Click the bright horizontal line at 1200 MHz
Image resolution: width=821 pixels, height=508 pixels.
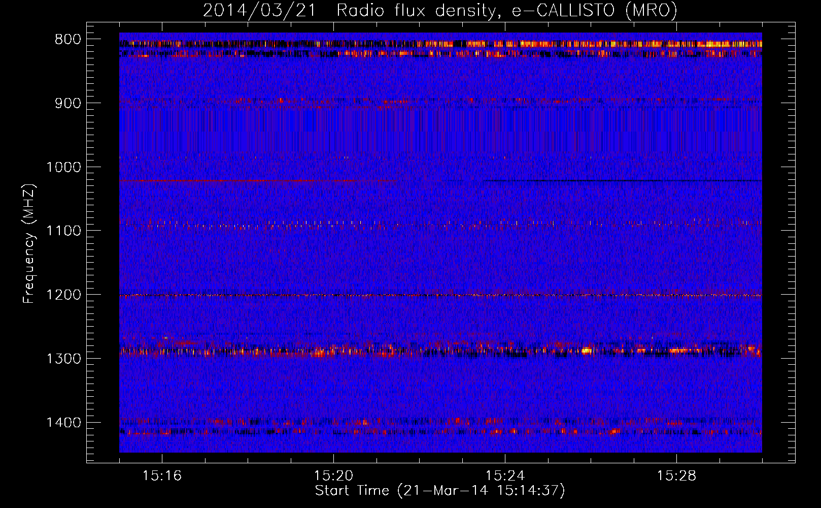tap(440, 295)
